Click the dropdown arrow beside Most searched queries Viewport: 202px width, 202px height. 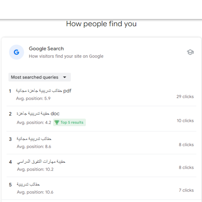click(x=65, y=77)
